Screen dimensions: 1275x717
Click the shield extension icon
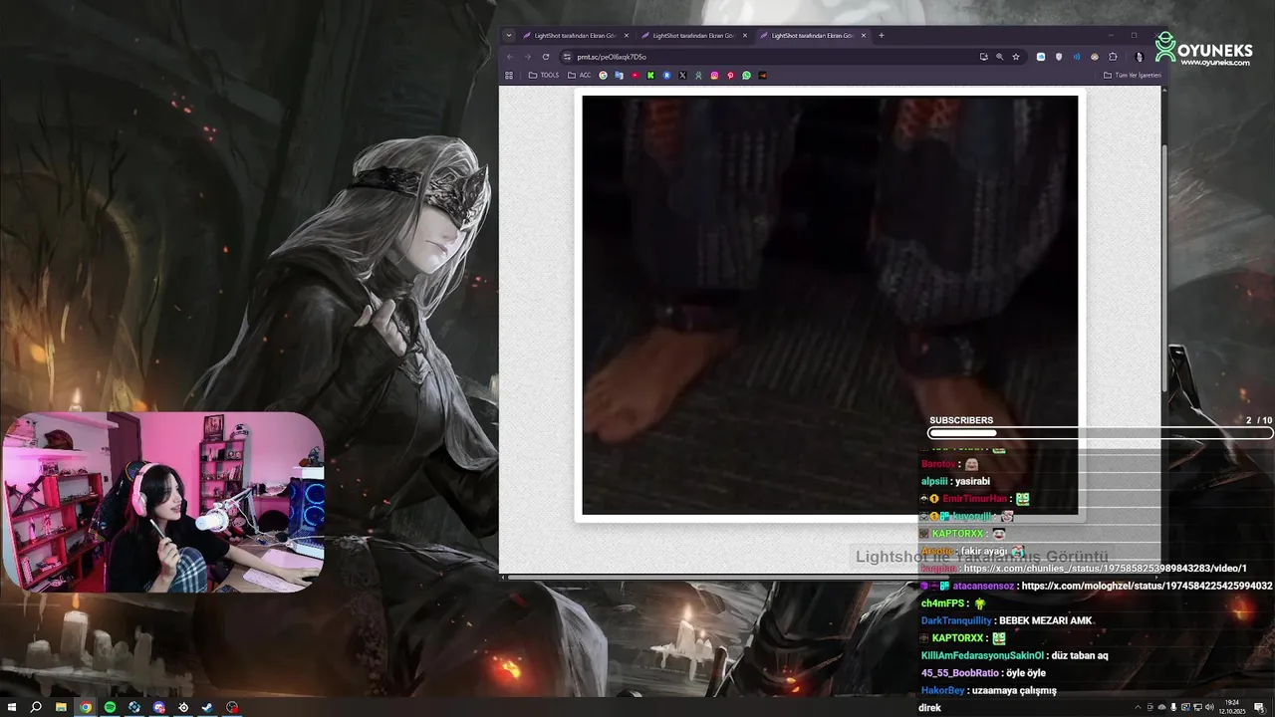[x=1059, y=57]
